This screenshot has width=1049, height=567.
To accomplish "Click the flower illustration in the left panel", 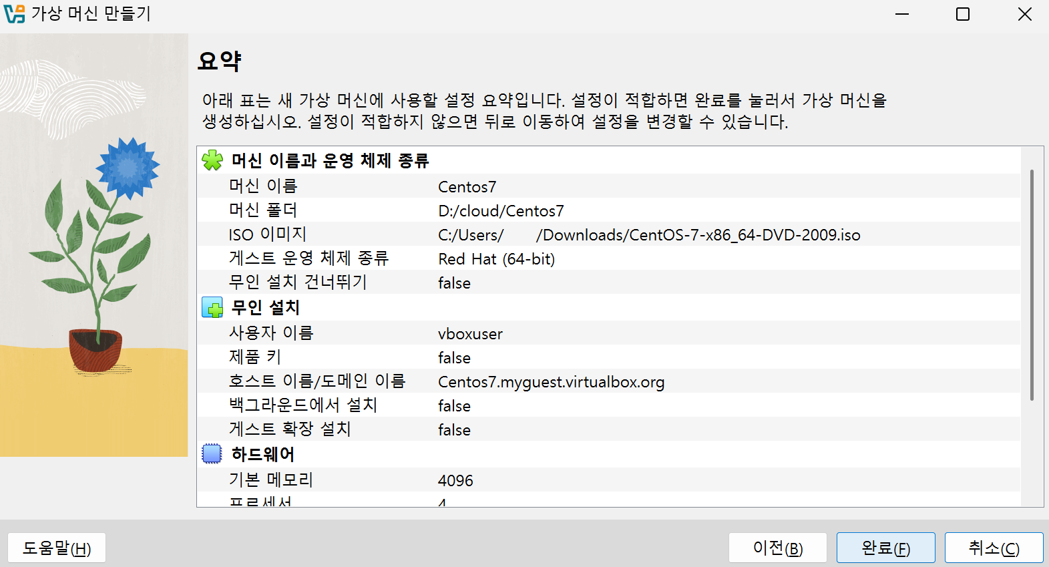I will 94,245.
